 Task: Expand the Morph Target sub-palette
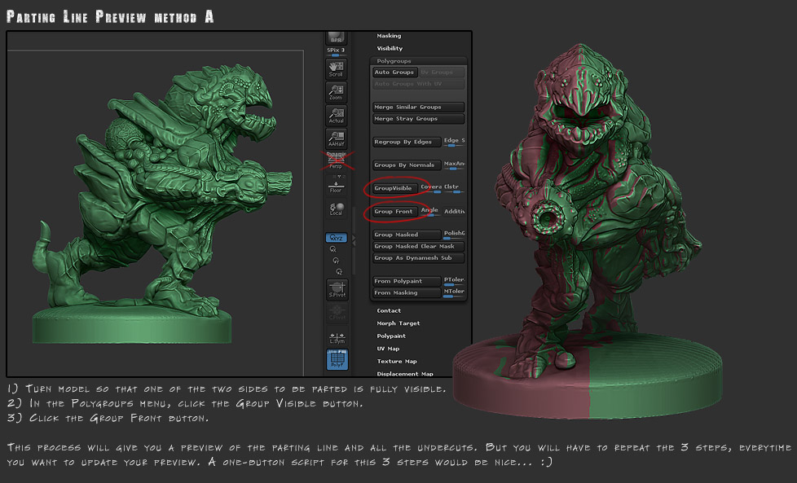tap(398, 323)
